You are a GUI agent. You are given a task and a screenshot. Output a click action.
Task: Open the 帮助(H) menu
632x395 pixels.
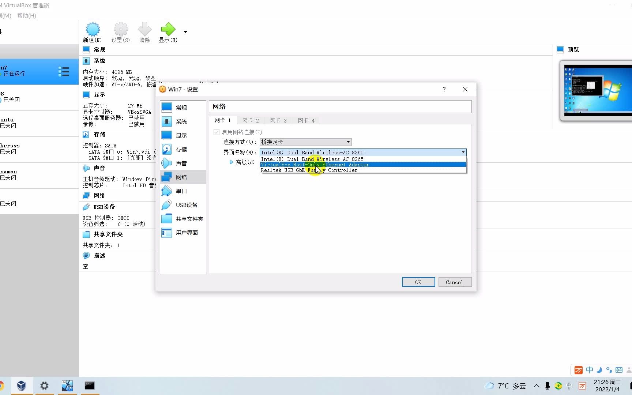(x=26, y=16)
